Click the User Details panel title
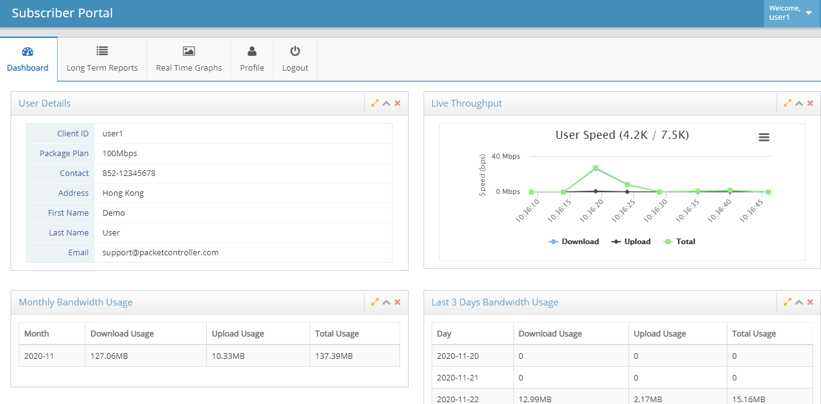 coord(45,103)
